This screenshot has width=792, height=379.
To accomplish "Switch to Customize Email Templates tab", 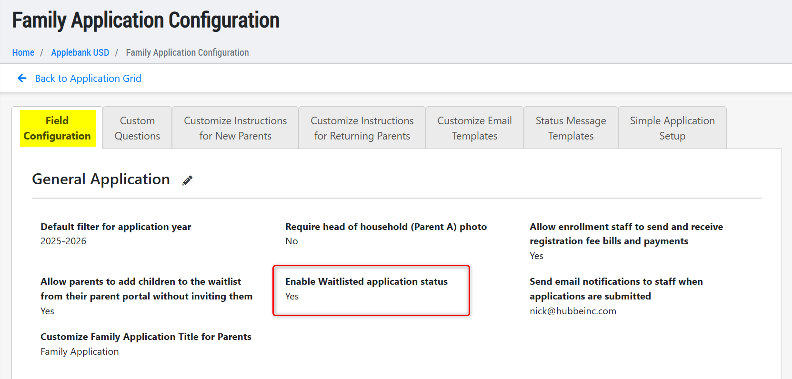I will (475, 128).
